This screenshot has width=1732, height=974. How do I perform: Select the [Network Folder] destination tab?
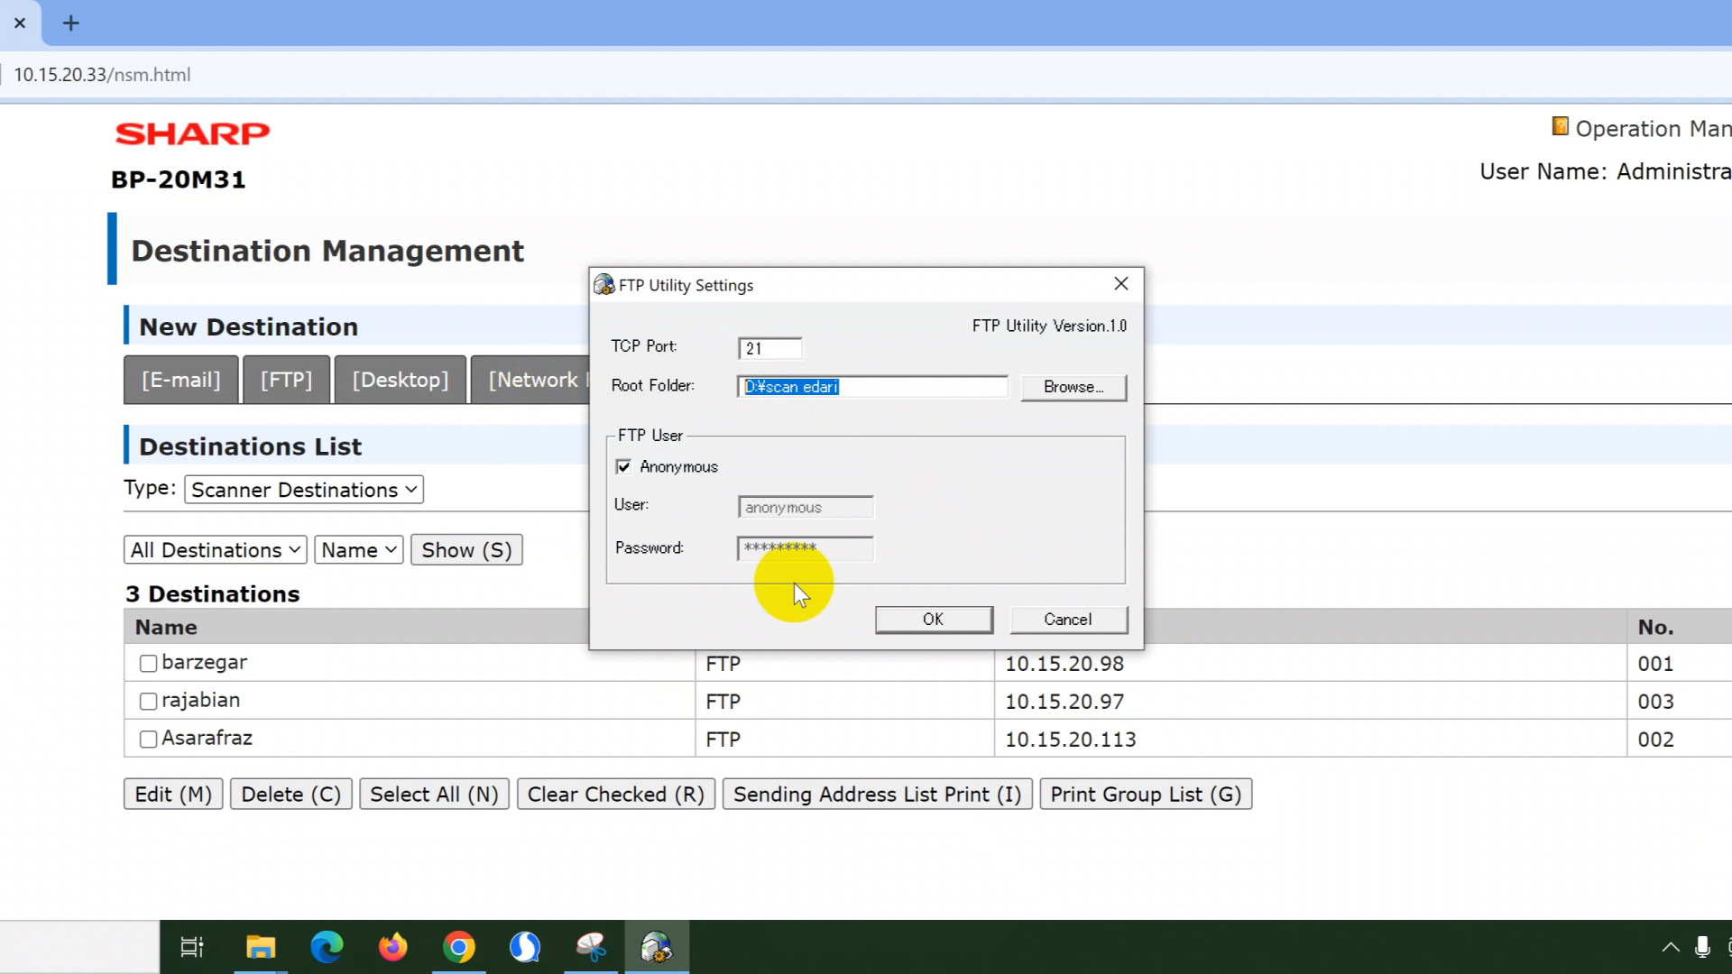(532, 380)
